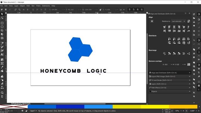This screenshot has width=201, height=113.
Task: Expand Export PNG Image panel
Action: coord(170,77)
